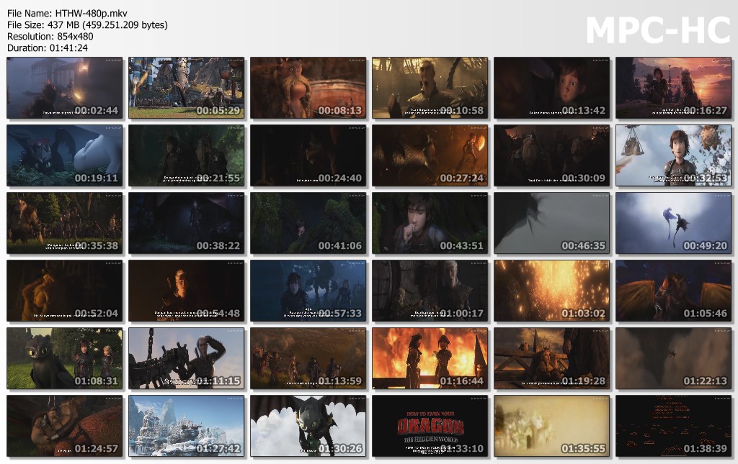Select the 'File Size: 437 MB' text line
Viewport: 738px width, 464px height.
coord(87,25)
